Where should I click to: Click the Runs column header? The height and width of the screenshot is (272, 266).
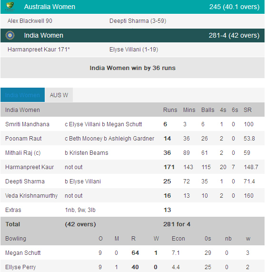[x=170, y=110]
